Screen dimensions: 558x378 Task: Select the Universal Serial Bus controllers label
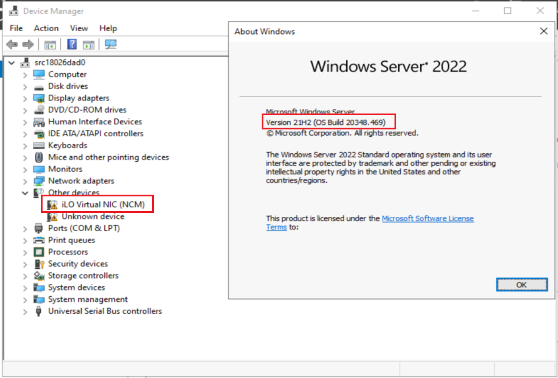coord(105,311)
